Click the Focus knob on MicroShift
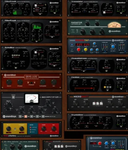The height and width of the screenshot is (150, 128). [86, 103]
